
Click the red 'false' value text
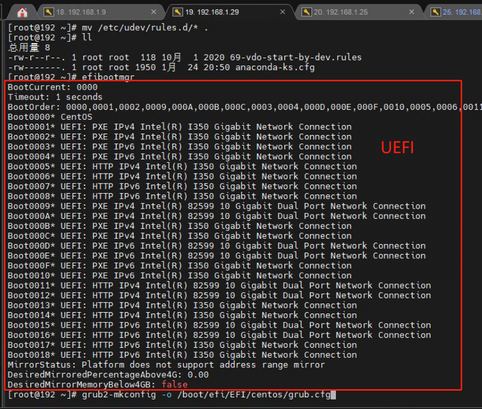[175, 385]
